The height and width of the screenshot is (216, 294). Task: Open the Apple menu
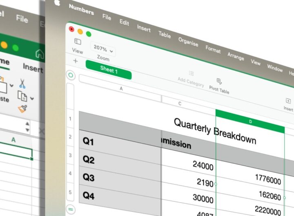(x=57, y=3)
